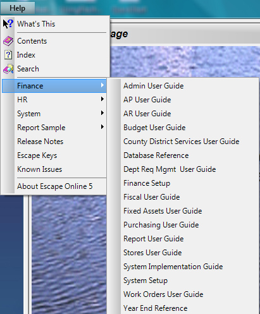Viewport: 260px width, 314px height.
Task: Click the Search help icon
Action: coord(8,69)
